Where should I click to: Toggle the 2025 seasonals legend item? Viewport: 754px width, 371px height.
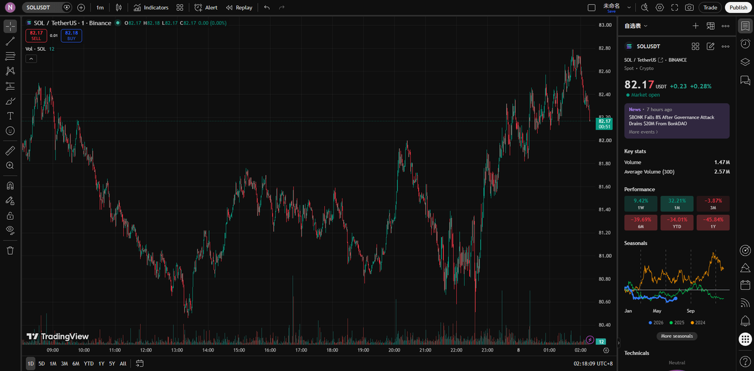coord(676,323)
